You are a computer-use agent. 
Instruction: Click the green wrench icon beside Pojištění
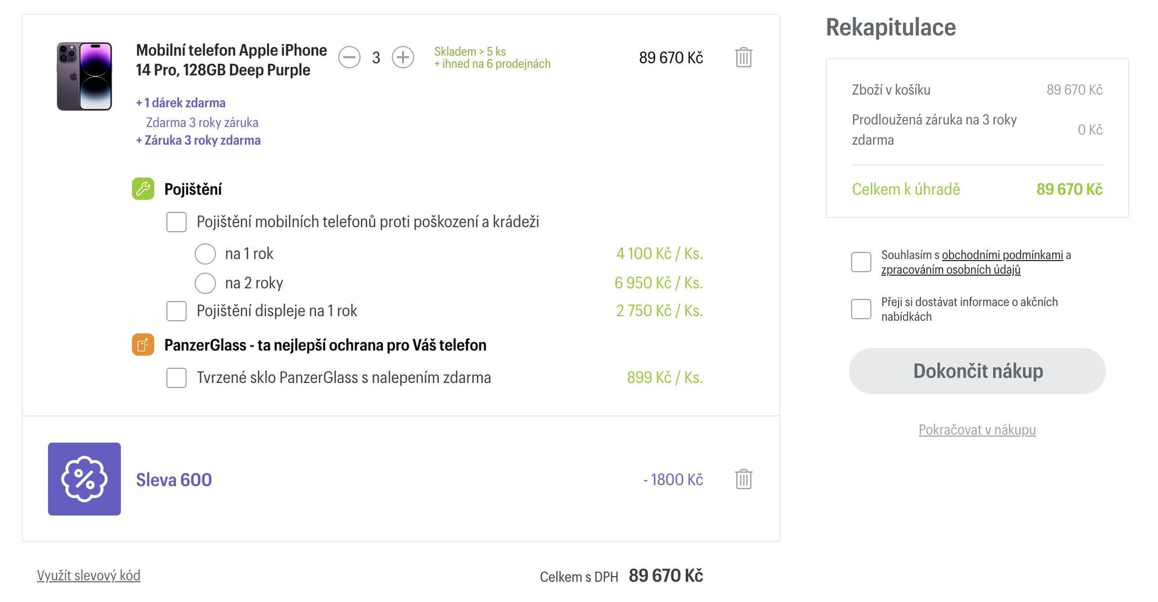143,188
